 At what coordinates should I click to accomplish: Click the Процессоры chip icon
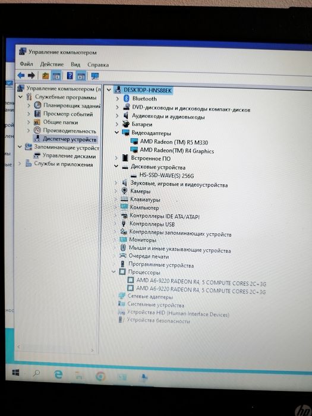[122, 272]
